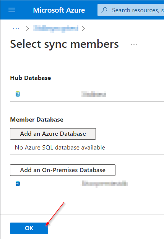The image size is (164, 239).
Task: Click 'No Azure SQL database available' text
Action: click(x=60, y=148)
